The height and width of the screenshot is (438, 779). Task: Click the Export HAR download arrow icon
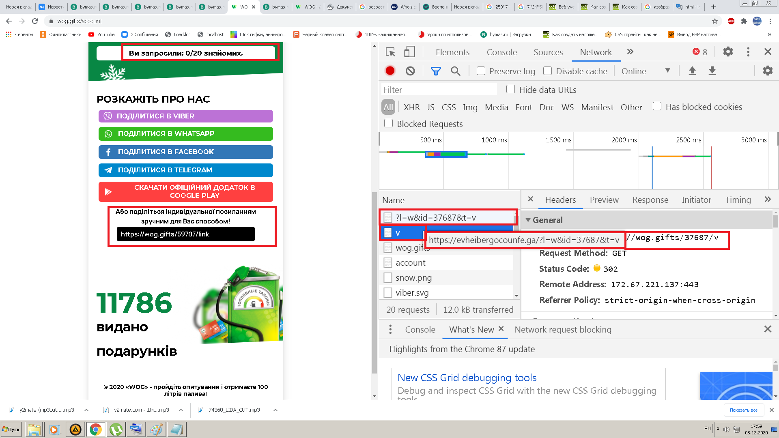point(712,71)
